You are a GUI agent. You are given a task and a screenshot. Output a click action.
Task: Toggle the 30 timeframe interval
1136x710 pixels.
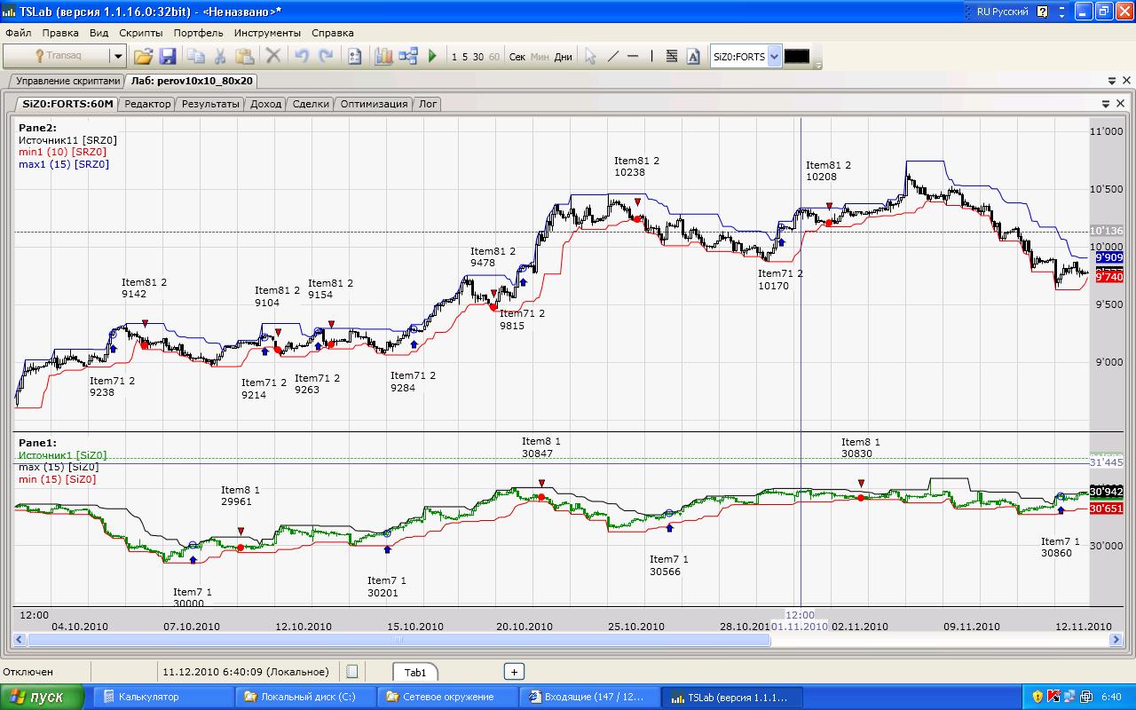(478, 57)
